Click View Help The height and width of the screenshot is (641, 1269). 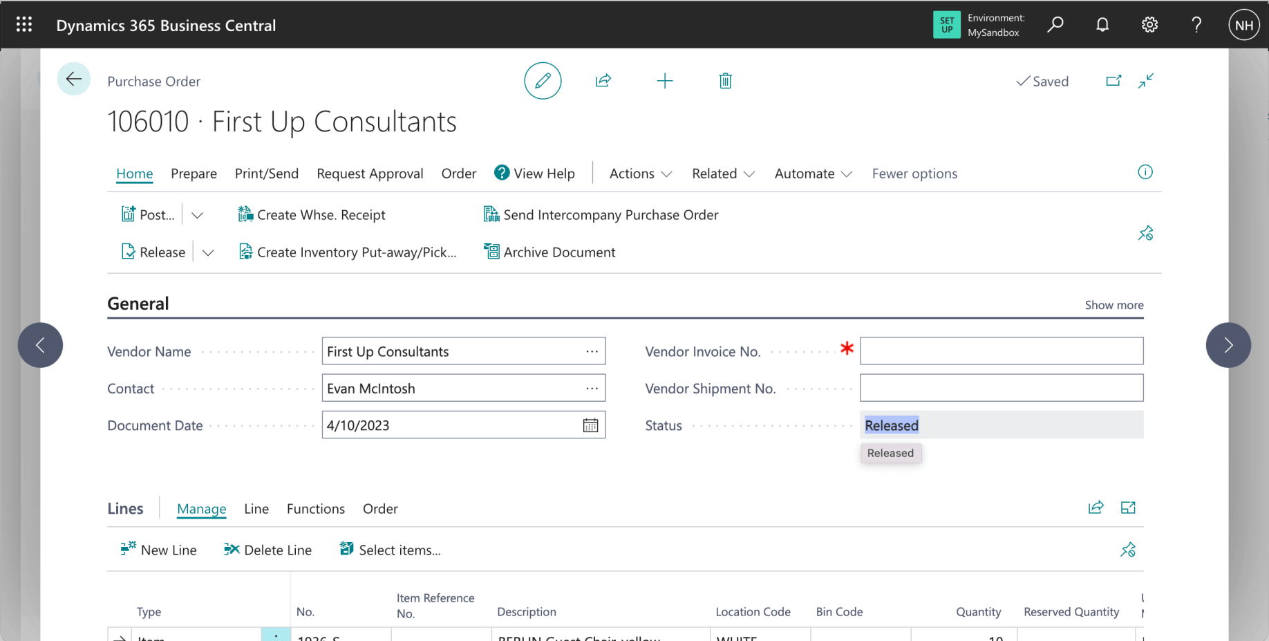point(534,174)
